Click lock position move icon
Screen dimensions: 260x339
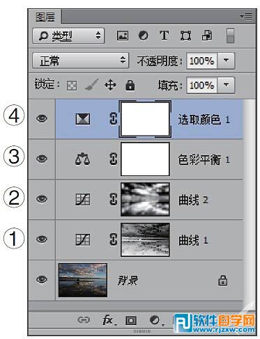110,85
